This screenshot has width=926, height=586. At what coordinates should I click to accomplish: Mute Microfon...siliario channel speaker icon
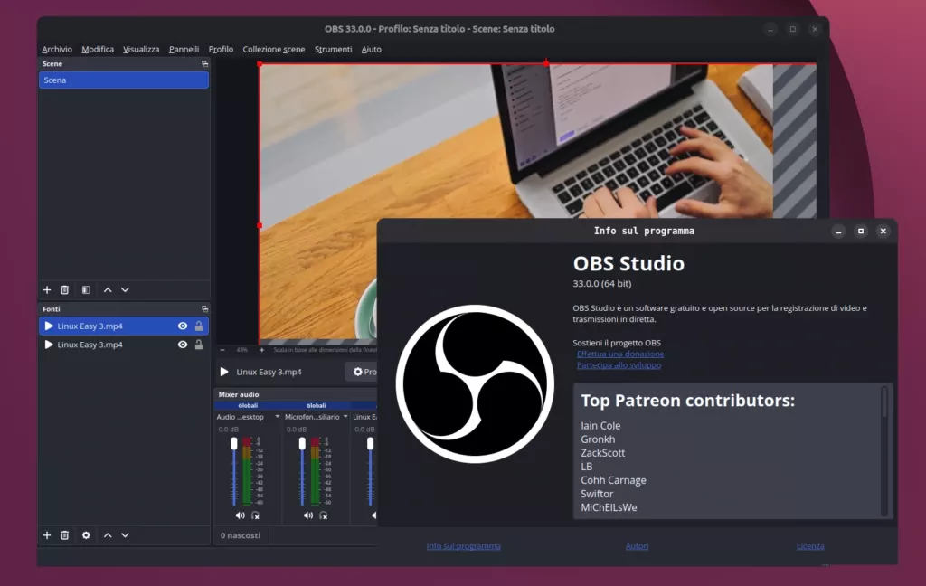tap(308, 515)
